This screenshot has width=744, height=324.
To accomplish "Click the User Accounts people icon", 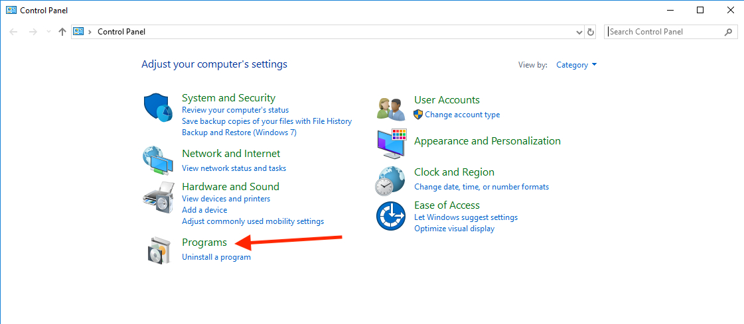I will (391, 108).
